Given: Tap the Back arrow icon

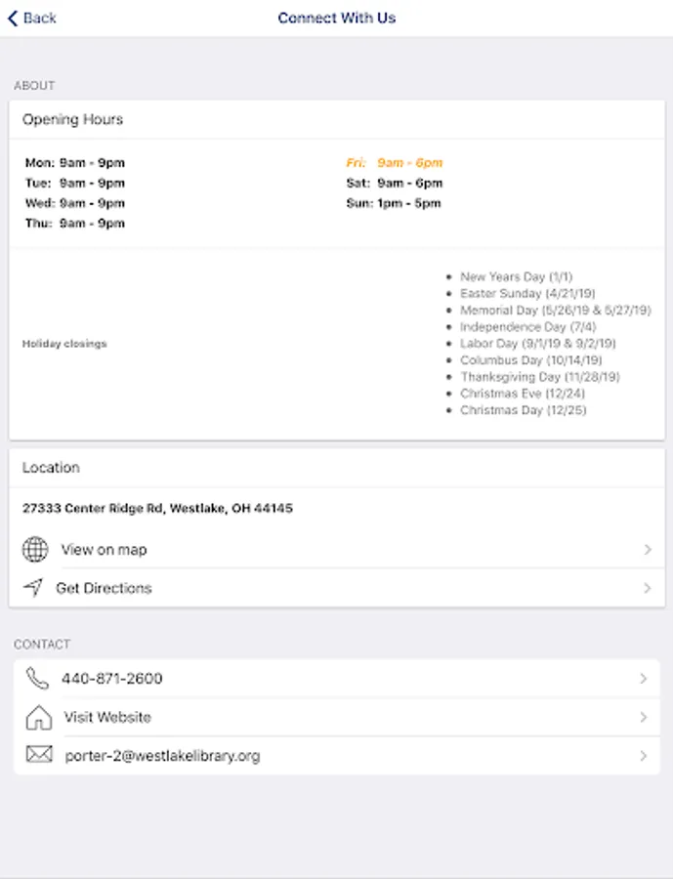Looking at the screenshot, I should point(13,19).
